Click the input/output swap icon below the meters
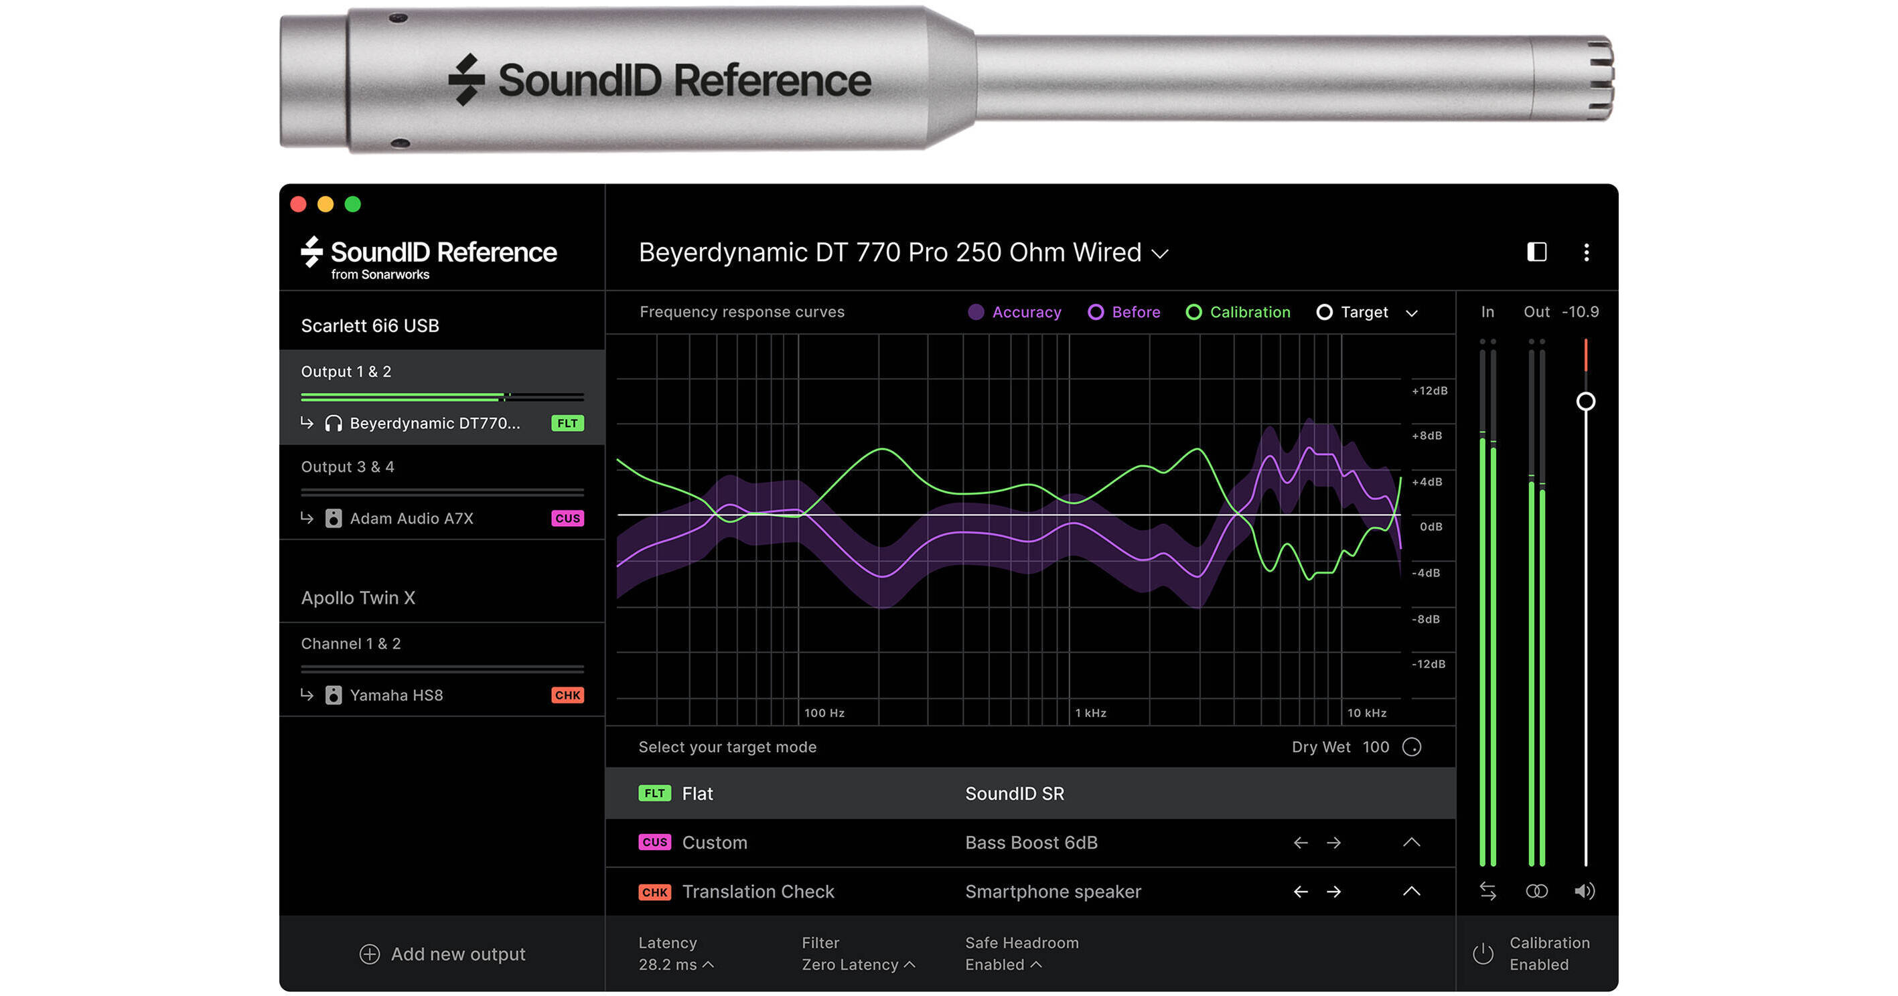The width and height of the screenshot is (1898, 996). coord(1487,892)
